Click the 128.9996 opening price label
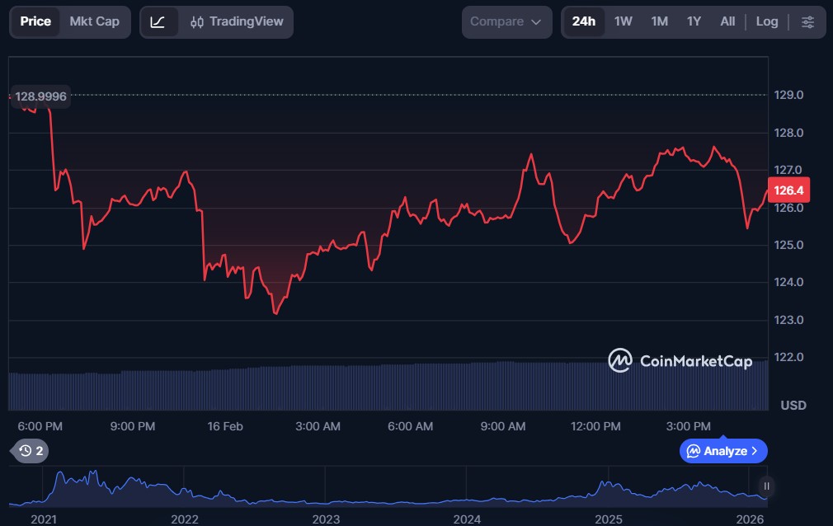The height and width of the screenshot is (526, 833). [40, 96]
